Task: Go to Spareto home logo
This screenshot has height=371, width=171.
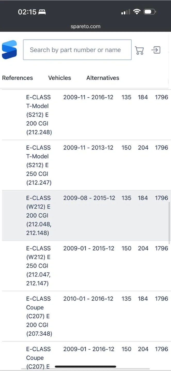Action: point(9,50)
